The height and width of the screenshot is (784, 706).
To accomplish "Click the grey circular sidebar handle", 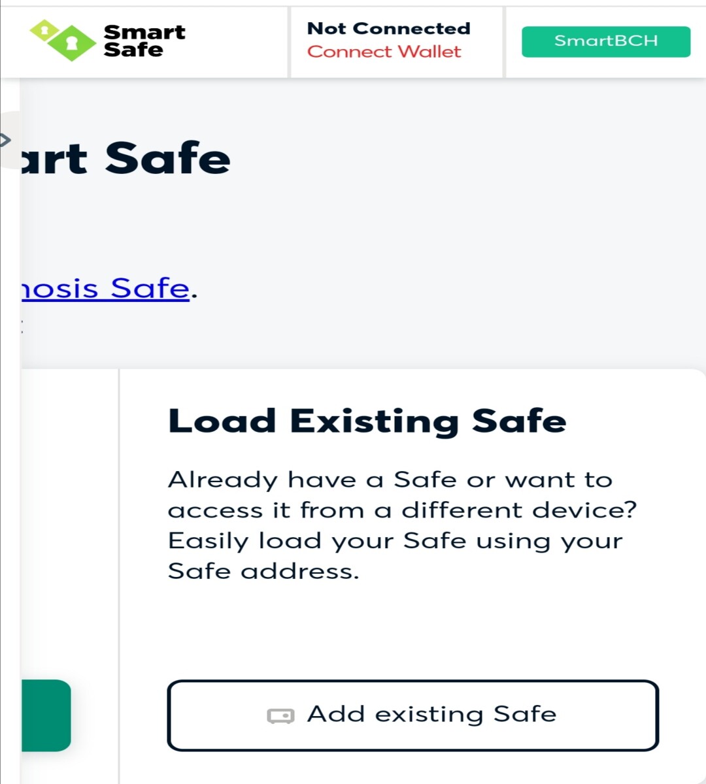I will tap(9, 140).
